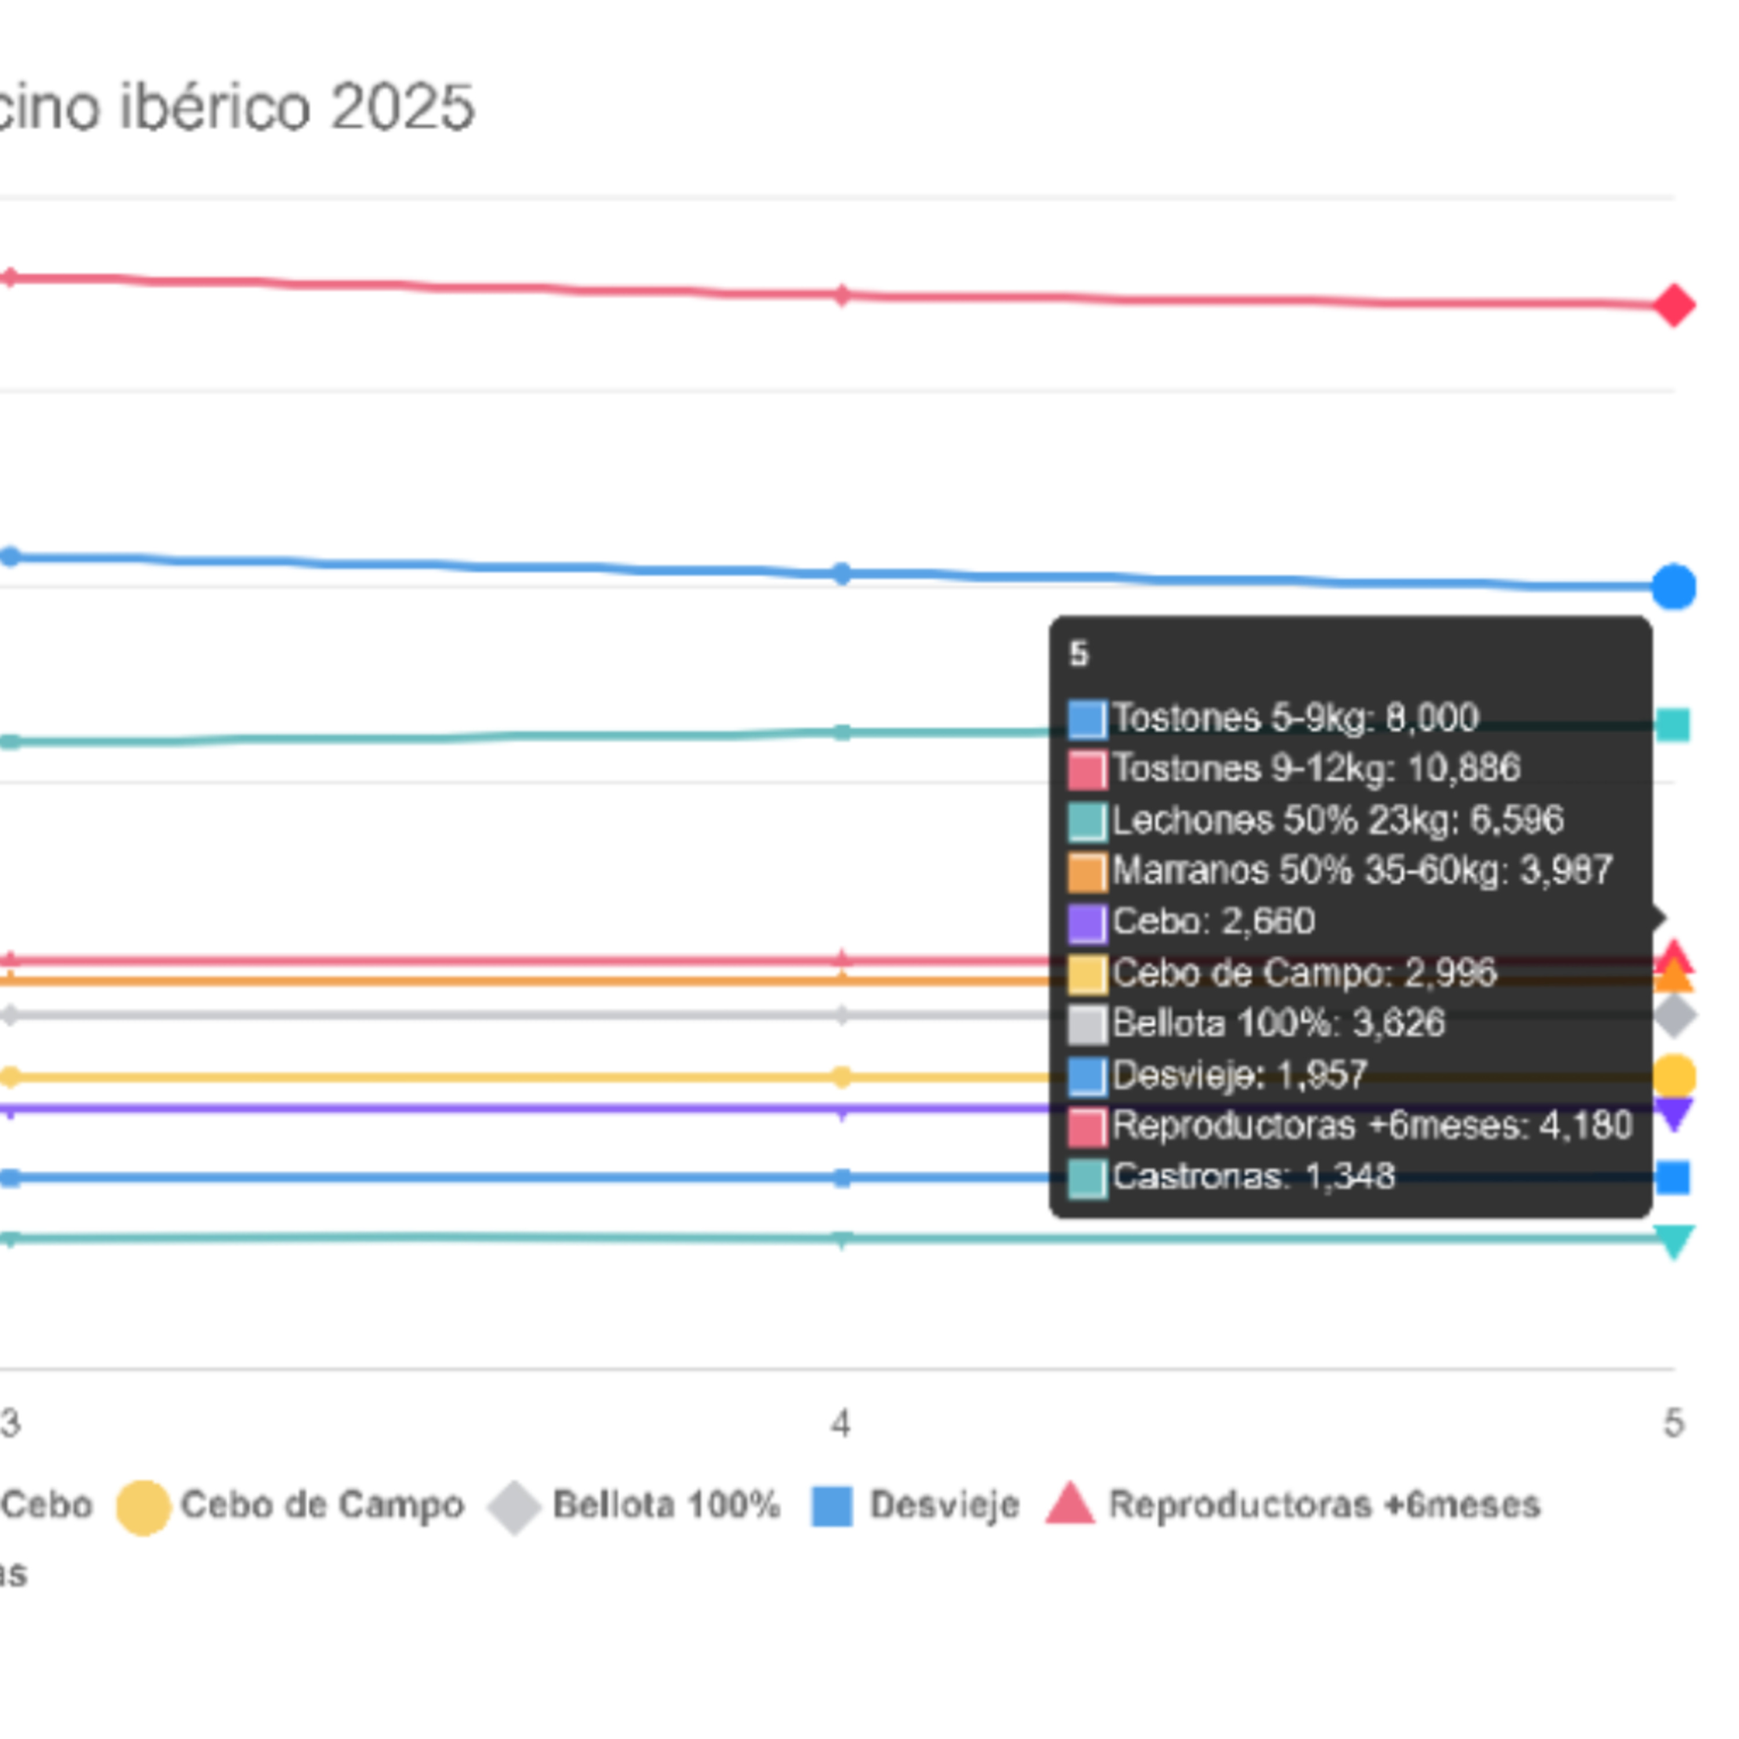Click the Marranos 50% orange tooltip swatch
This screenshot has height=1739, width=1739.
1087,872
